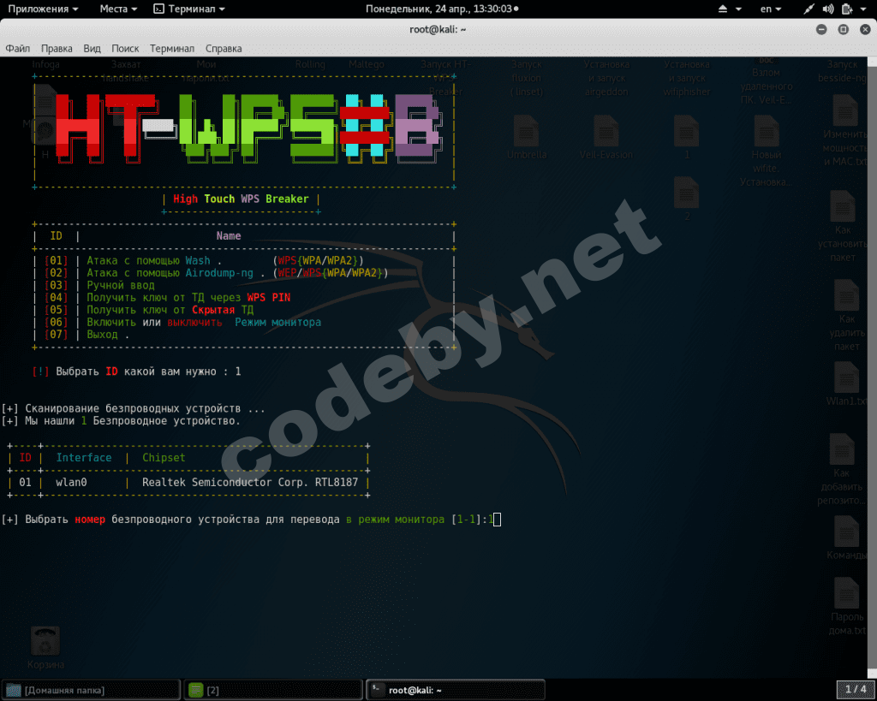Maximize the root@kali terminal window

click(844, 30)
